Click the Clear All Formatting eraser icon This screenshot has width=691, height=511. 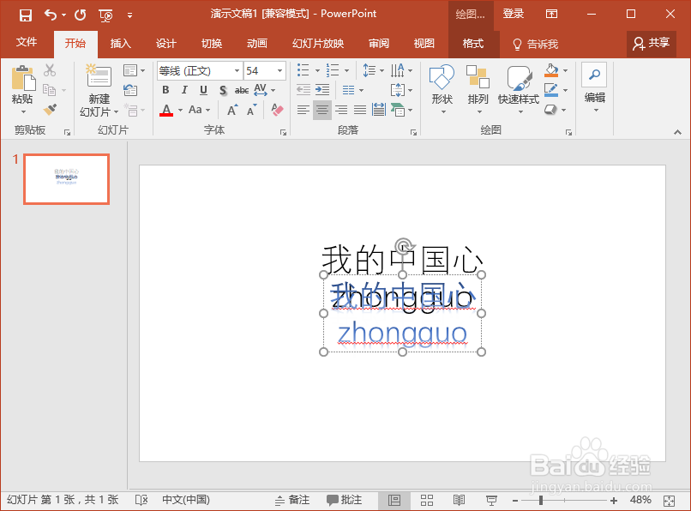[x=277, y=110]
